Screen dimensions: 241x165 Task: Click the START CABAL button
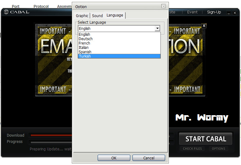tap(206, 139)
